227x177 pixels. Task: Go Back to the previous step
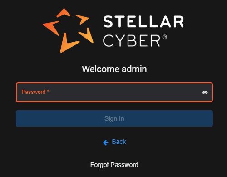(x=114, y=142)
